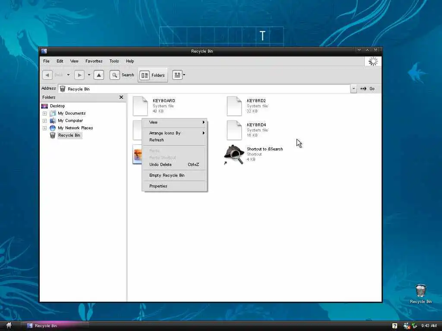
Task: Open the File menu
Action: coord(46,61)
